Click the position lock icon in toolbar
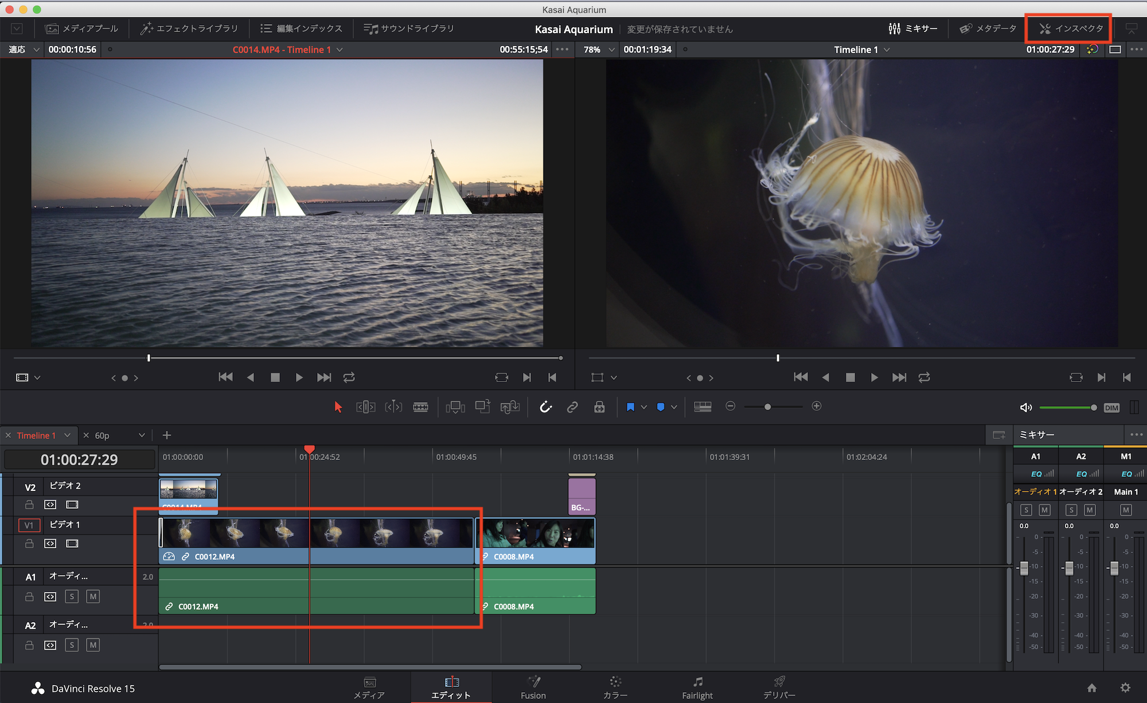Screen dimensions: 1147x703 [599, 407]
